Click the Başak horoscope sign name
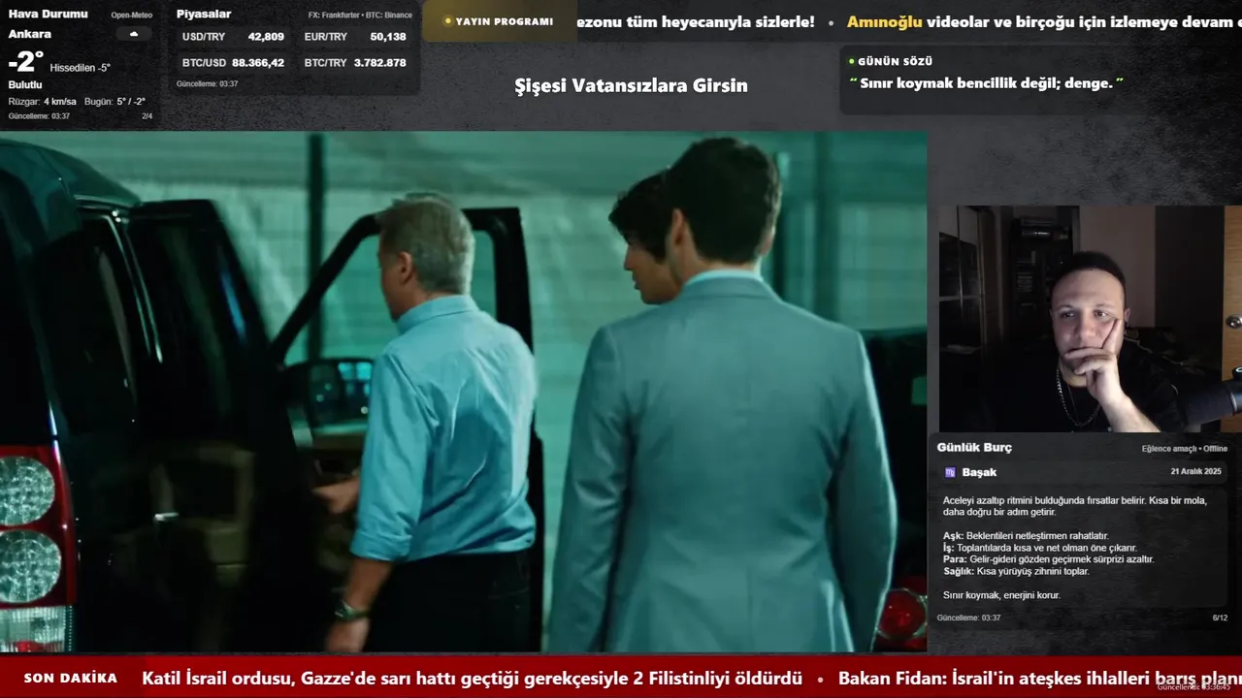The width and height of the screenshot is (1242, 698). (x=979, y=472)
